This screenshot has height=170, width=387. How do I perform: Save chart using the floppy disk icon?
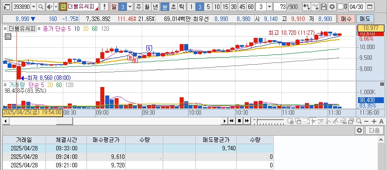(324, 7)
